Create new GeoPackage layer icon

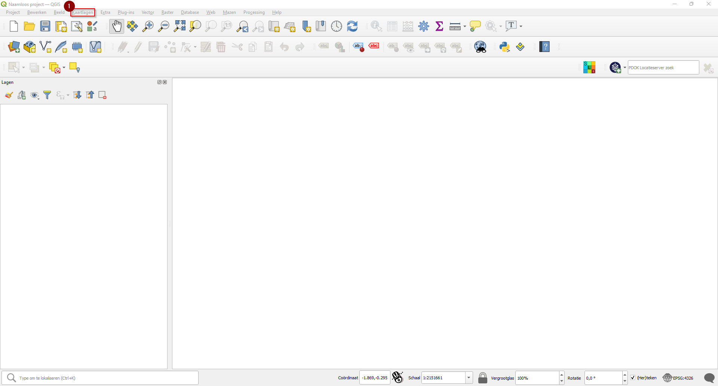pos(30,47)
